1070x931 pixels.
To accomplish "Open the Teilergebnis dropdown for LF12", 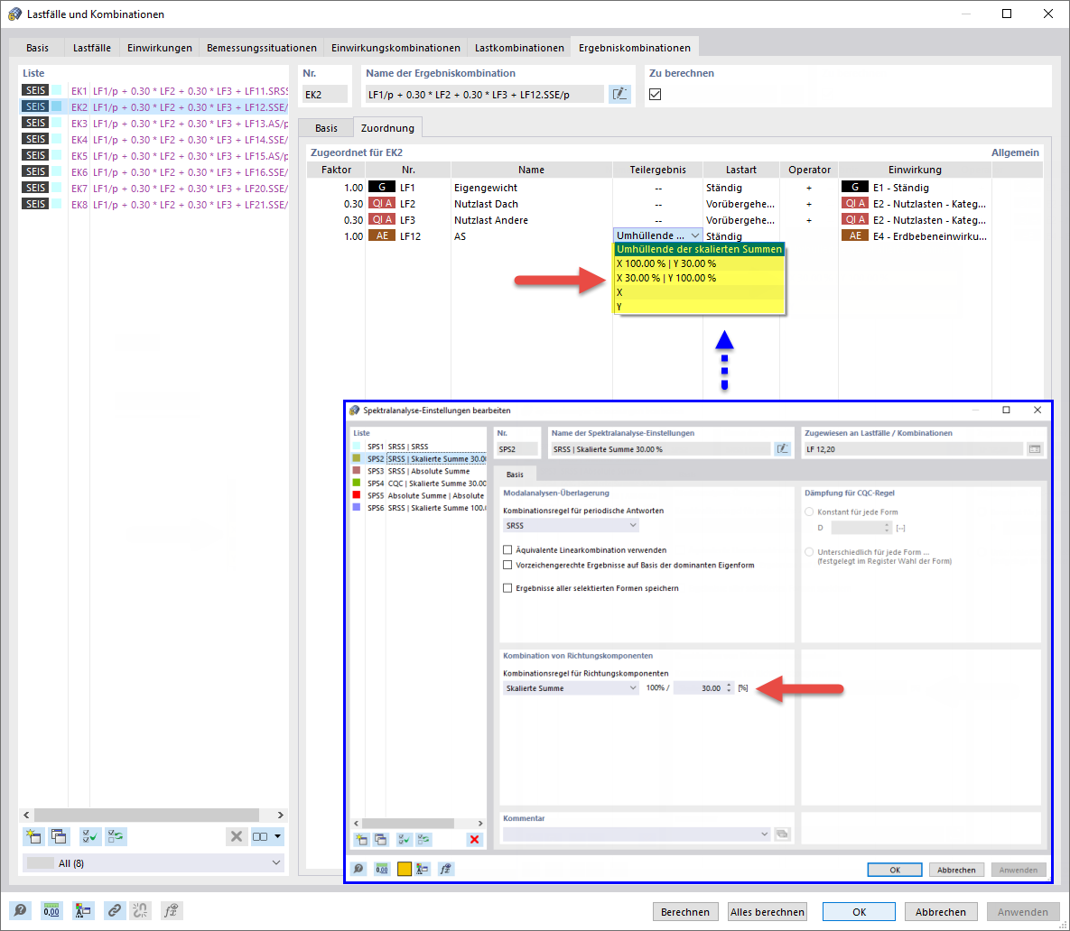I will point(694,235).
